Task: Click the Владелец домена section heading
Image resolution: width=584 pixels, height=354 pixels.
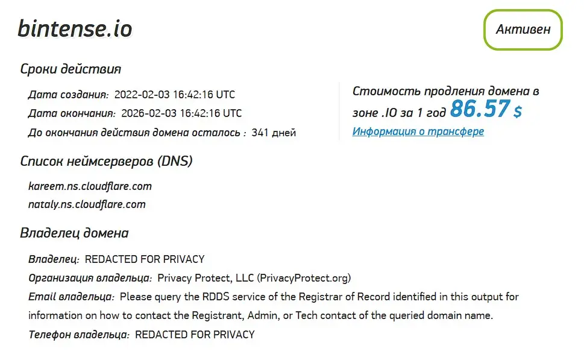Action: click(74, 233)
